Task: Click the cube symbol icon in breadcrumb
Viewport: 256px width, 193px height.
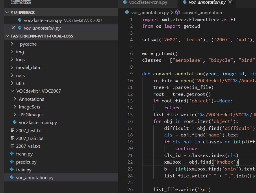Action: point(177,12)
